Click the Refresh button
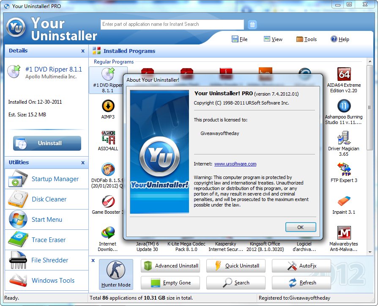Screen dimensions: 378x306 [x=301, y=283]
